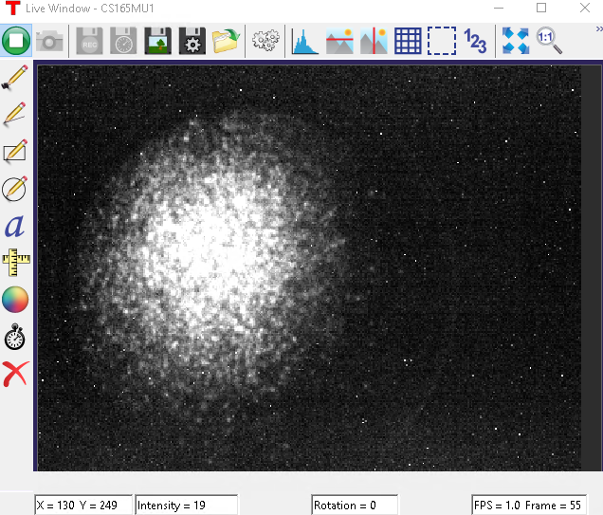The width and height of the screenshot is (603, 515).
Task: Click the stopwatch timer tool
Action: pyautogui.click(x=15, y=337)
